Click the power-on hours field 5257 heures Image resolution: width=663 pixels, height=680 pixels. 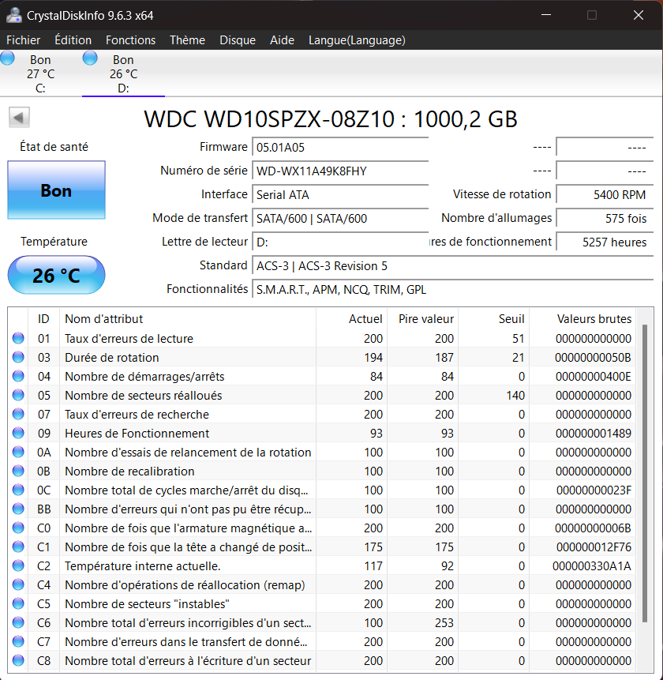point(605,242)
